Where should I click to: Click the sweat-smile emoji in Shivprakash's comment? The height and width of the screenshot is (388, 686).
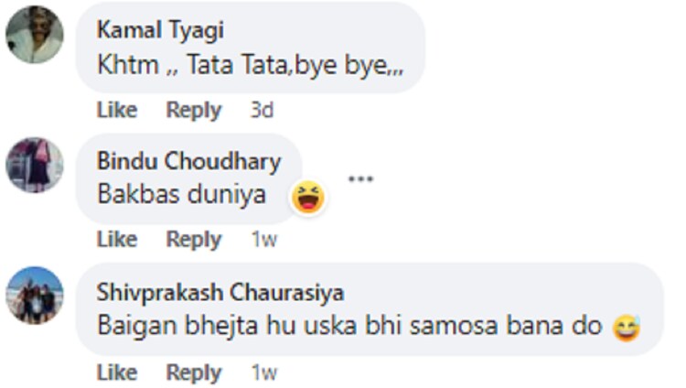click(x=627, y=327)
